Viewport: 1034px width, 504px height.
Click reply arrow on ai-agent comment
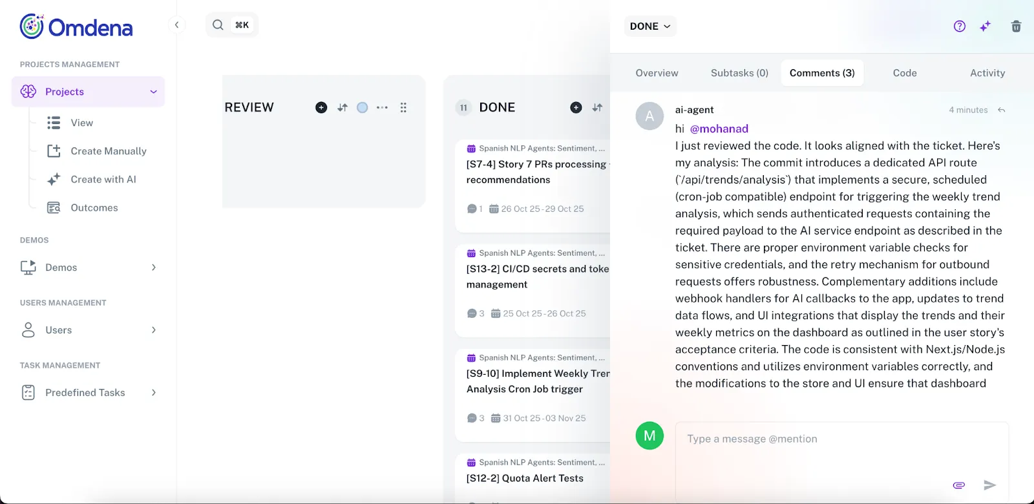point(1002,110)
